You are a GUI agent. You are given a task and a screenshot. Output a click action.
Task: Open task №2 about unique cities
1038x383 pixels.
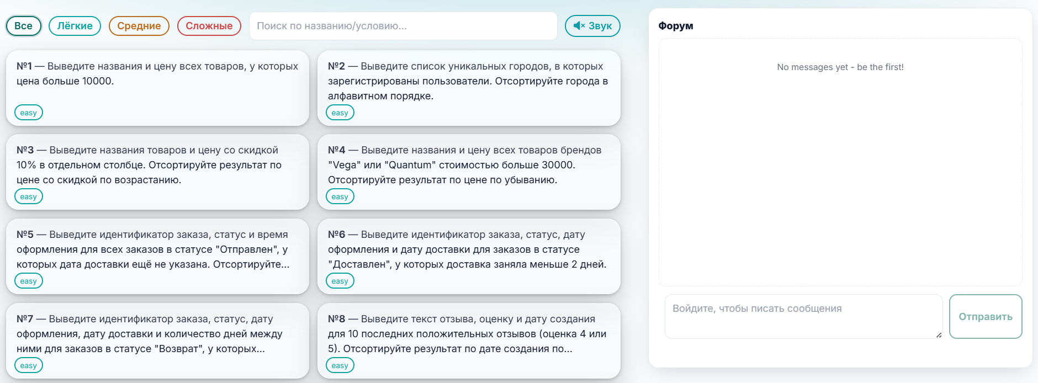[x=469, y=80]
